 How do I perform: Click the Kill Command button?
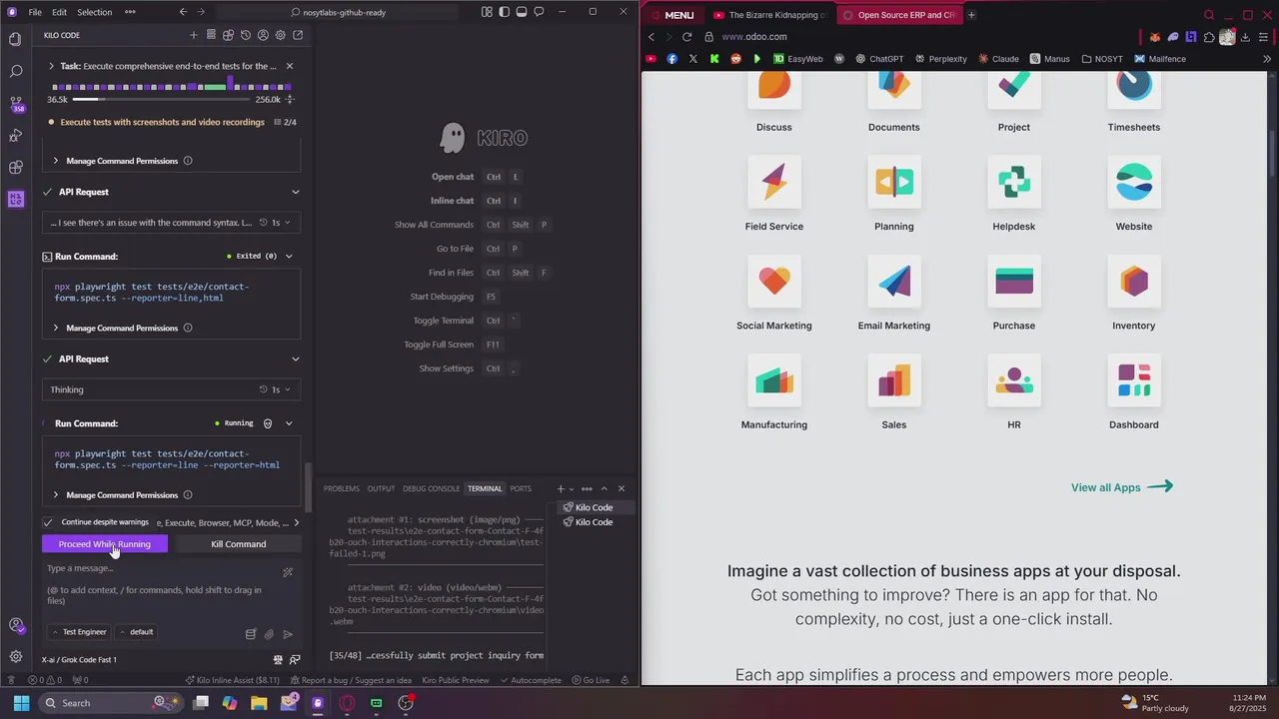click(x=238, y=544)
